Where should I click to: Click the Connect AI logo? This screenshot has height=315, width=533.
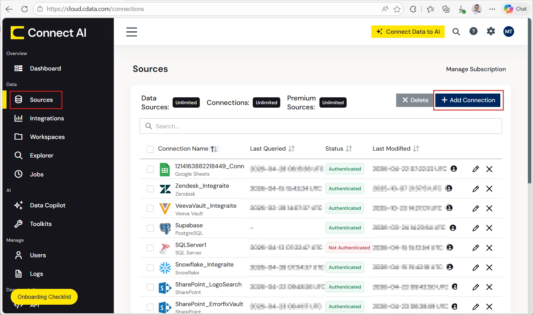point(48,33)
